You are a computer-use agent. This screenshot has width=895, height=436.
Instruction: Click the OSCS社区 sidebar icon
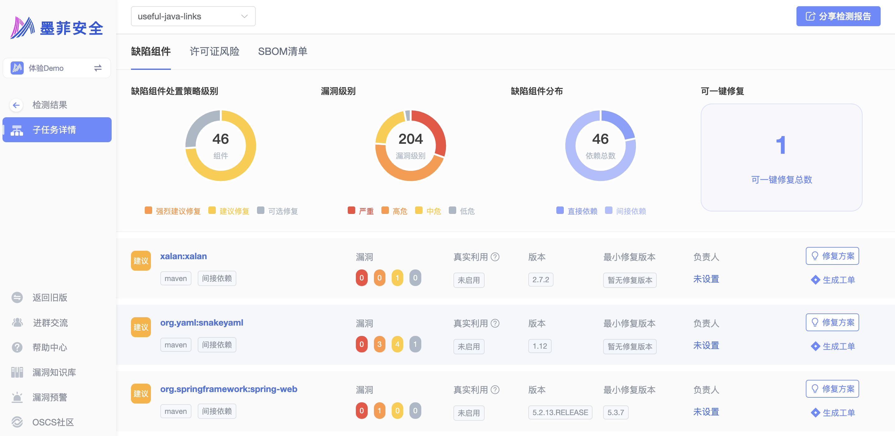17,422
